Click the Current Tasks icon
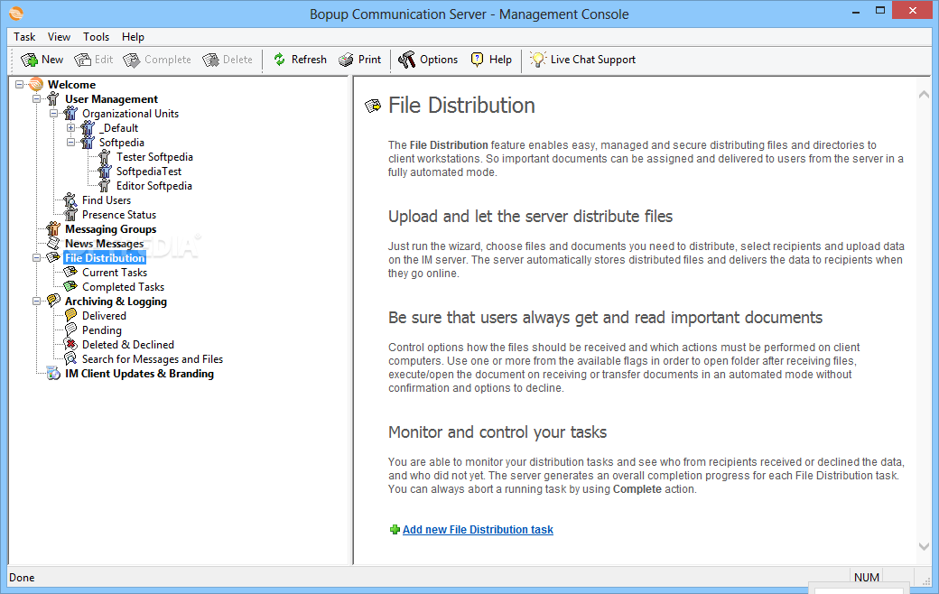This screenshot has height=594, width=939. coord(70,273)
